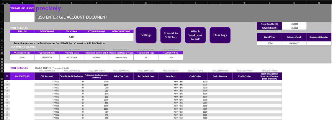Click Attach Workbook to SAP button
The width and height of the screenshot is (332, 120).
coord(195,35)
